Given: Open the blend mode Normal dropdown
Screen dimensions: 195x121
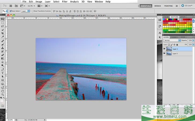Looking at the screenshot, I should [x=172, y=40].
